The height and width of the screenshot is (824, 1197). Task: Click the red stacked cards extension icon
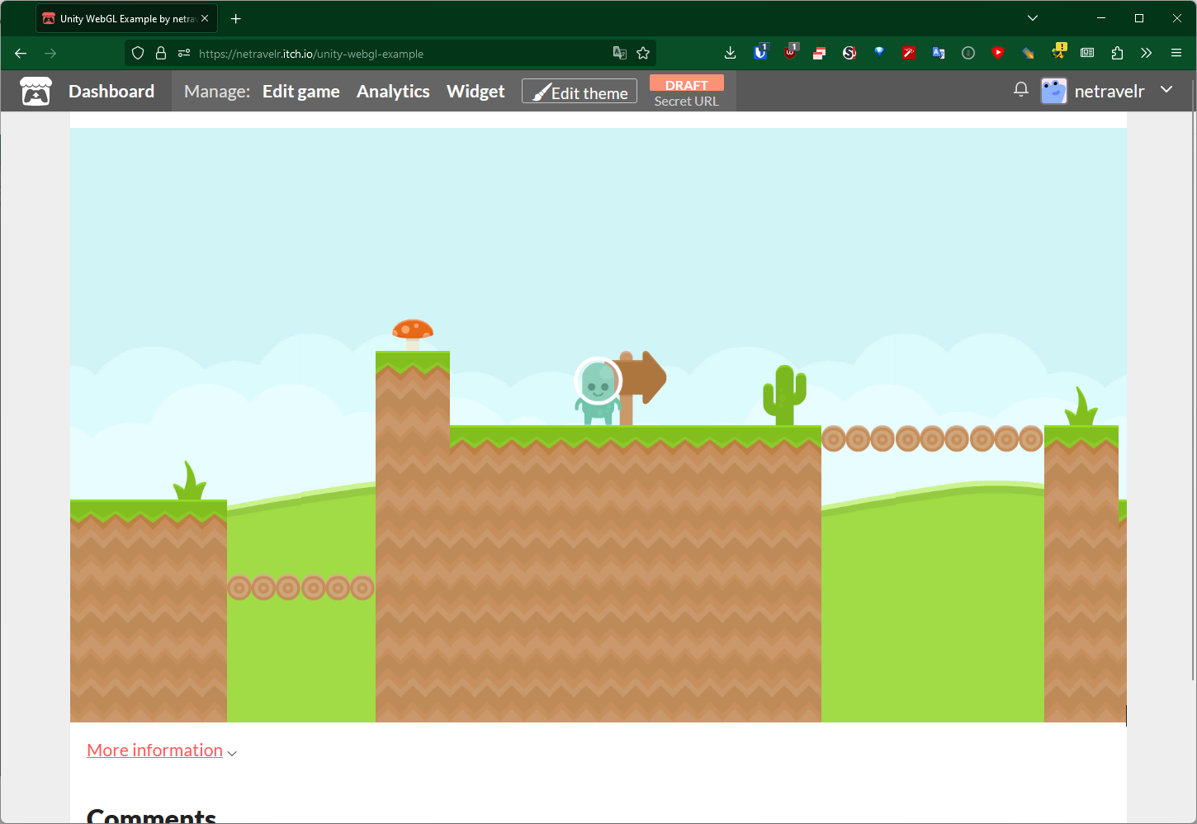click(x=820, y=54)
